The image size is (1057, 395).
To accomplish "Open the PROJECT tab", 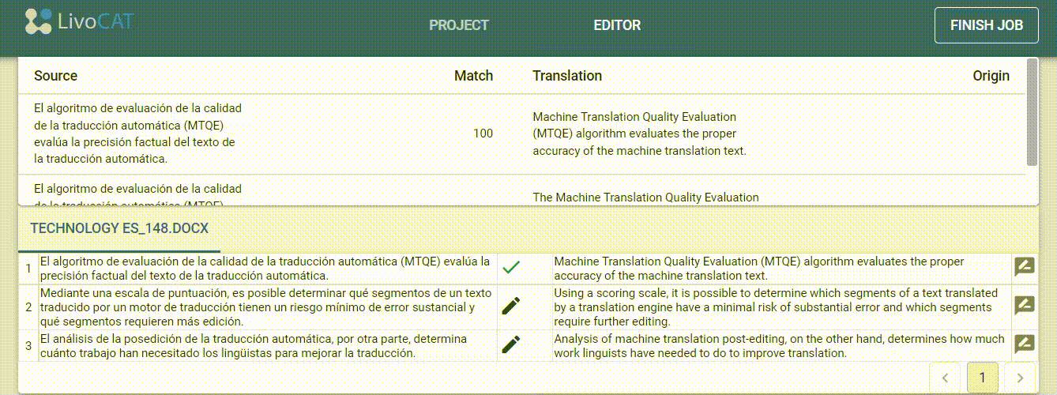I will (x=459, y=25).
